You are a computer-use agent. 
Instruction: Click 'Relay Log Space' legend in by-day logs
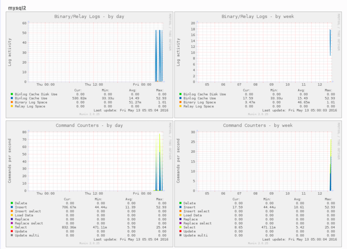point(30,106)
